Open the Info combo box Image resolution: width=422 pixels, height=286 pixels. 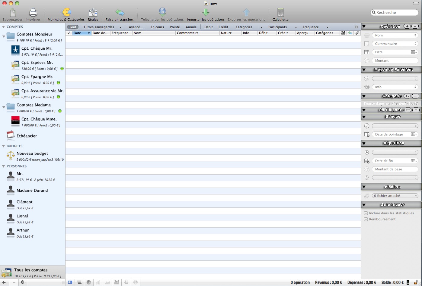[395, 87]
